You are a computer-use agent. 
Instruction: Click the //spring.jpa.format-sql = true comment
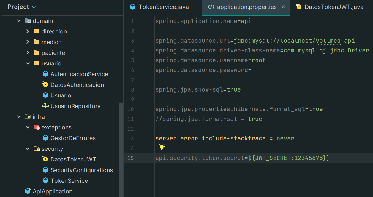pyautogui.click(x=209, y=119)
